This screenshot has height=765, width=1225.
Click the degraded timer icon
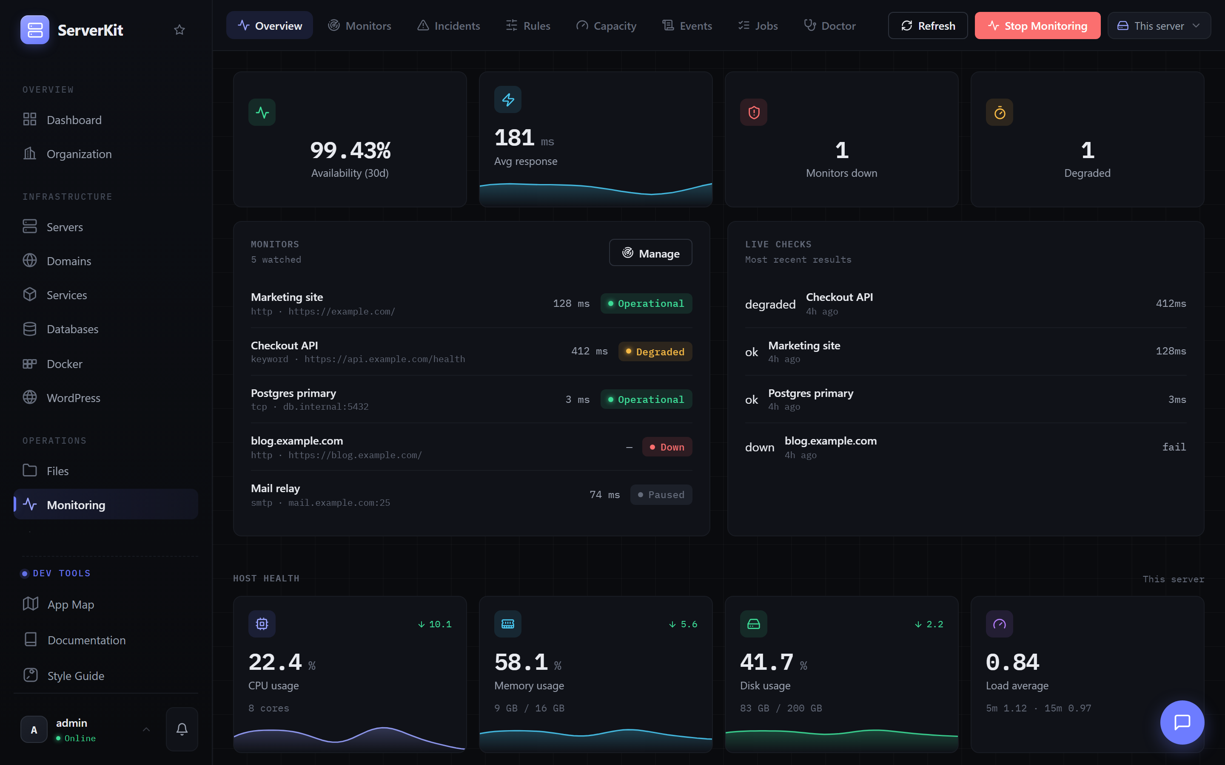[999, 112]
